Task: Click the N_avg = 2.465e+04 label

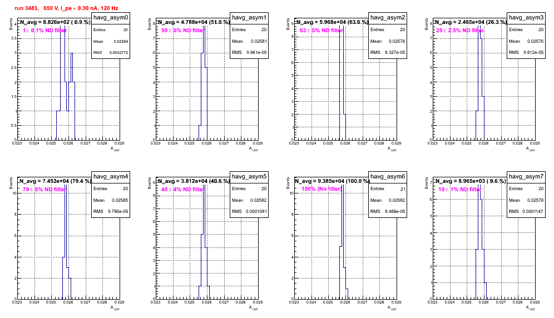Action: [471, 22]
